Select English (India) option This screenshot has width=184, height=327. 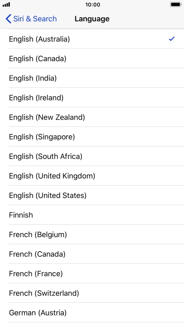coord(92,78)
